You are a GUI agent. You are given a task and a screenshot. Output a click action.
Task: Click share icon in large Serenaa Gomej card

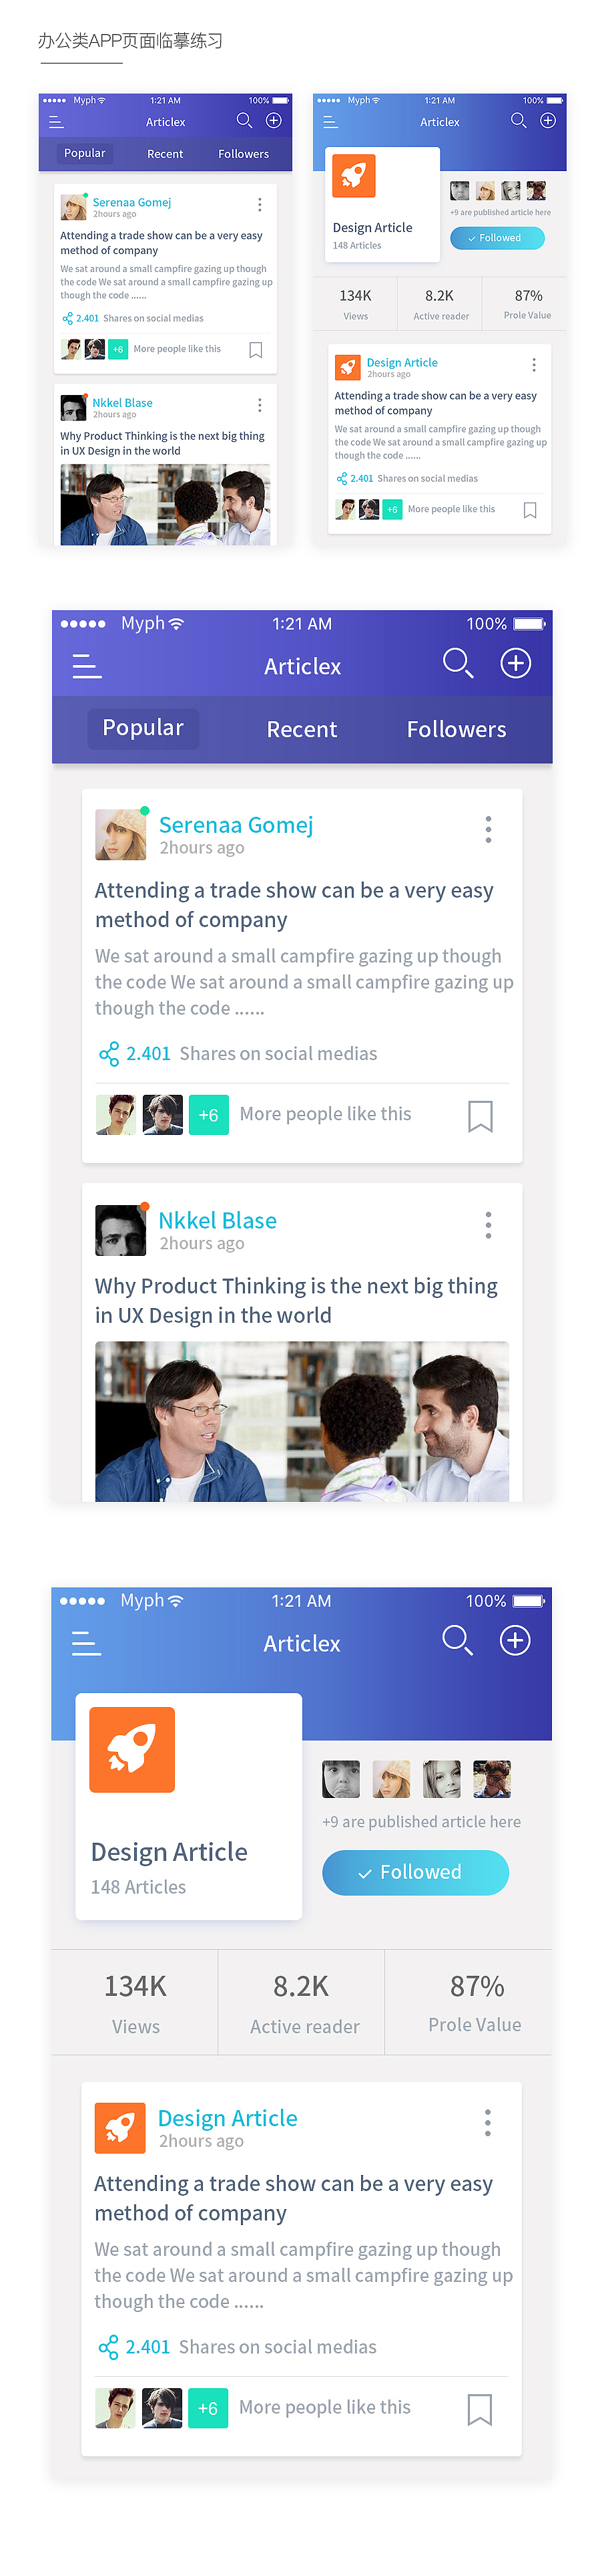(109, 1054)
